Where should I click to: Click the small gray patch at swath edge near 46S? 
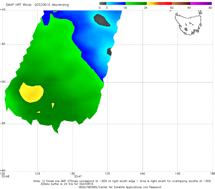(109, 52)
